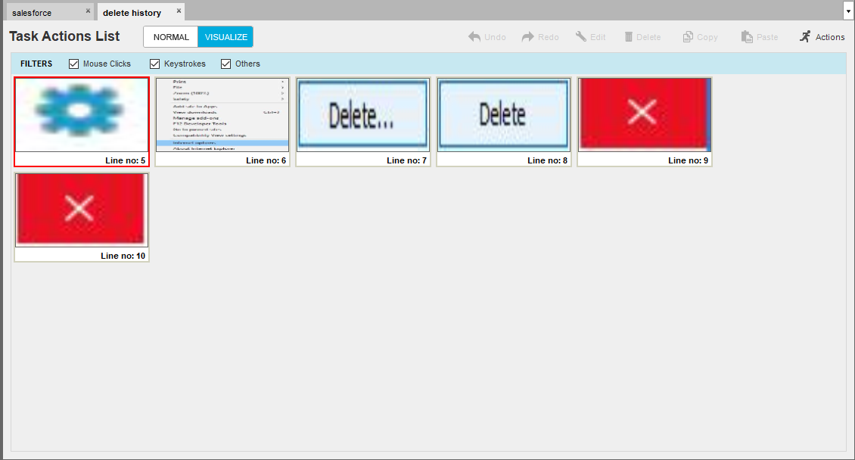Click the 'Line no: 10' label

[x=123, y=256]
